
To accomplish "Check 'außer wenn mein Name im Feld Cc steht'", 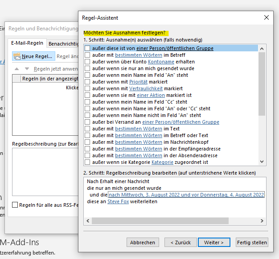I will (x=87, y=102).
